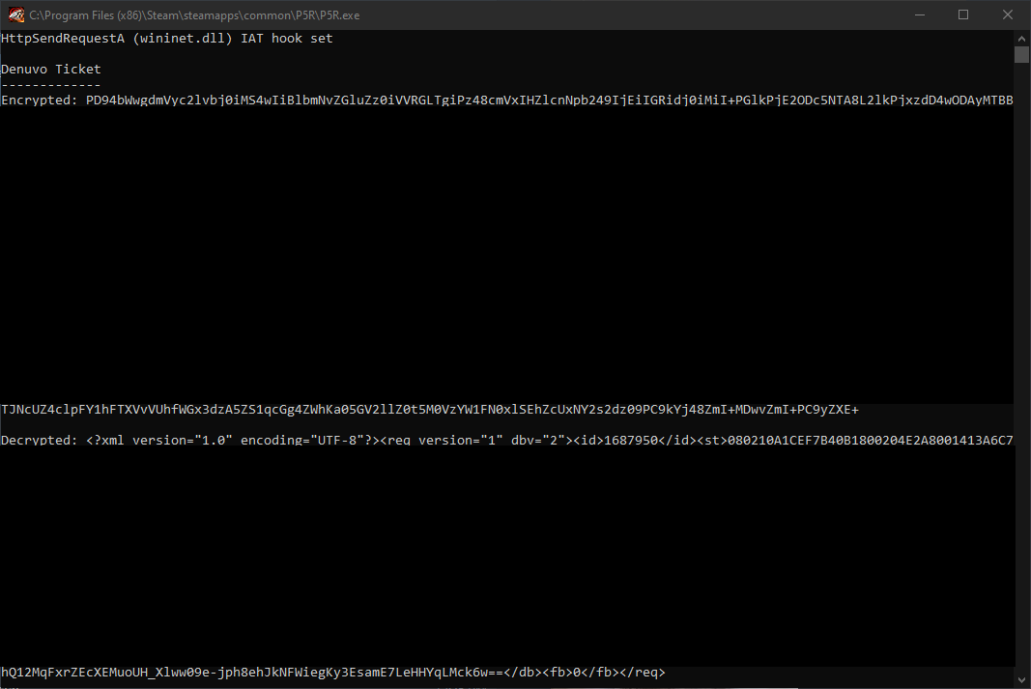Click the vertical scrollbar thumb
Image resolution: width=1031 pixels, height=689 pixels.
click(x=1021, y=54)
